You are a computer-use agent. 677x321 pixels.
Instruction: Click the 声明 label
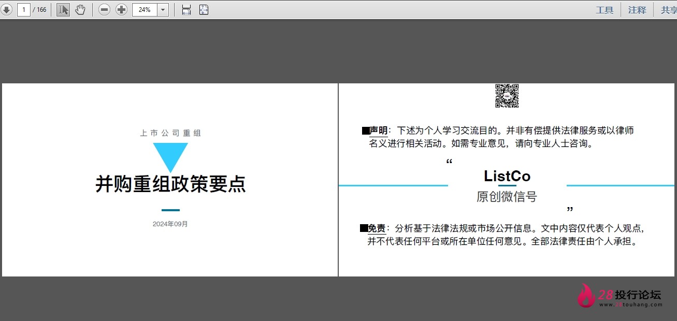coord(378,130)
